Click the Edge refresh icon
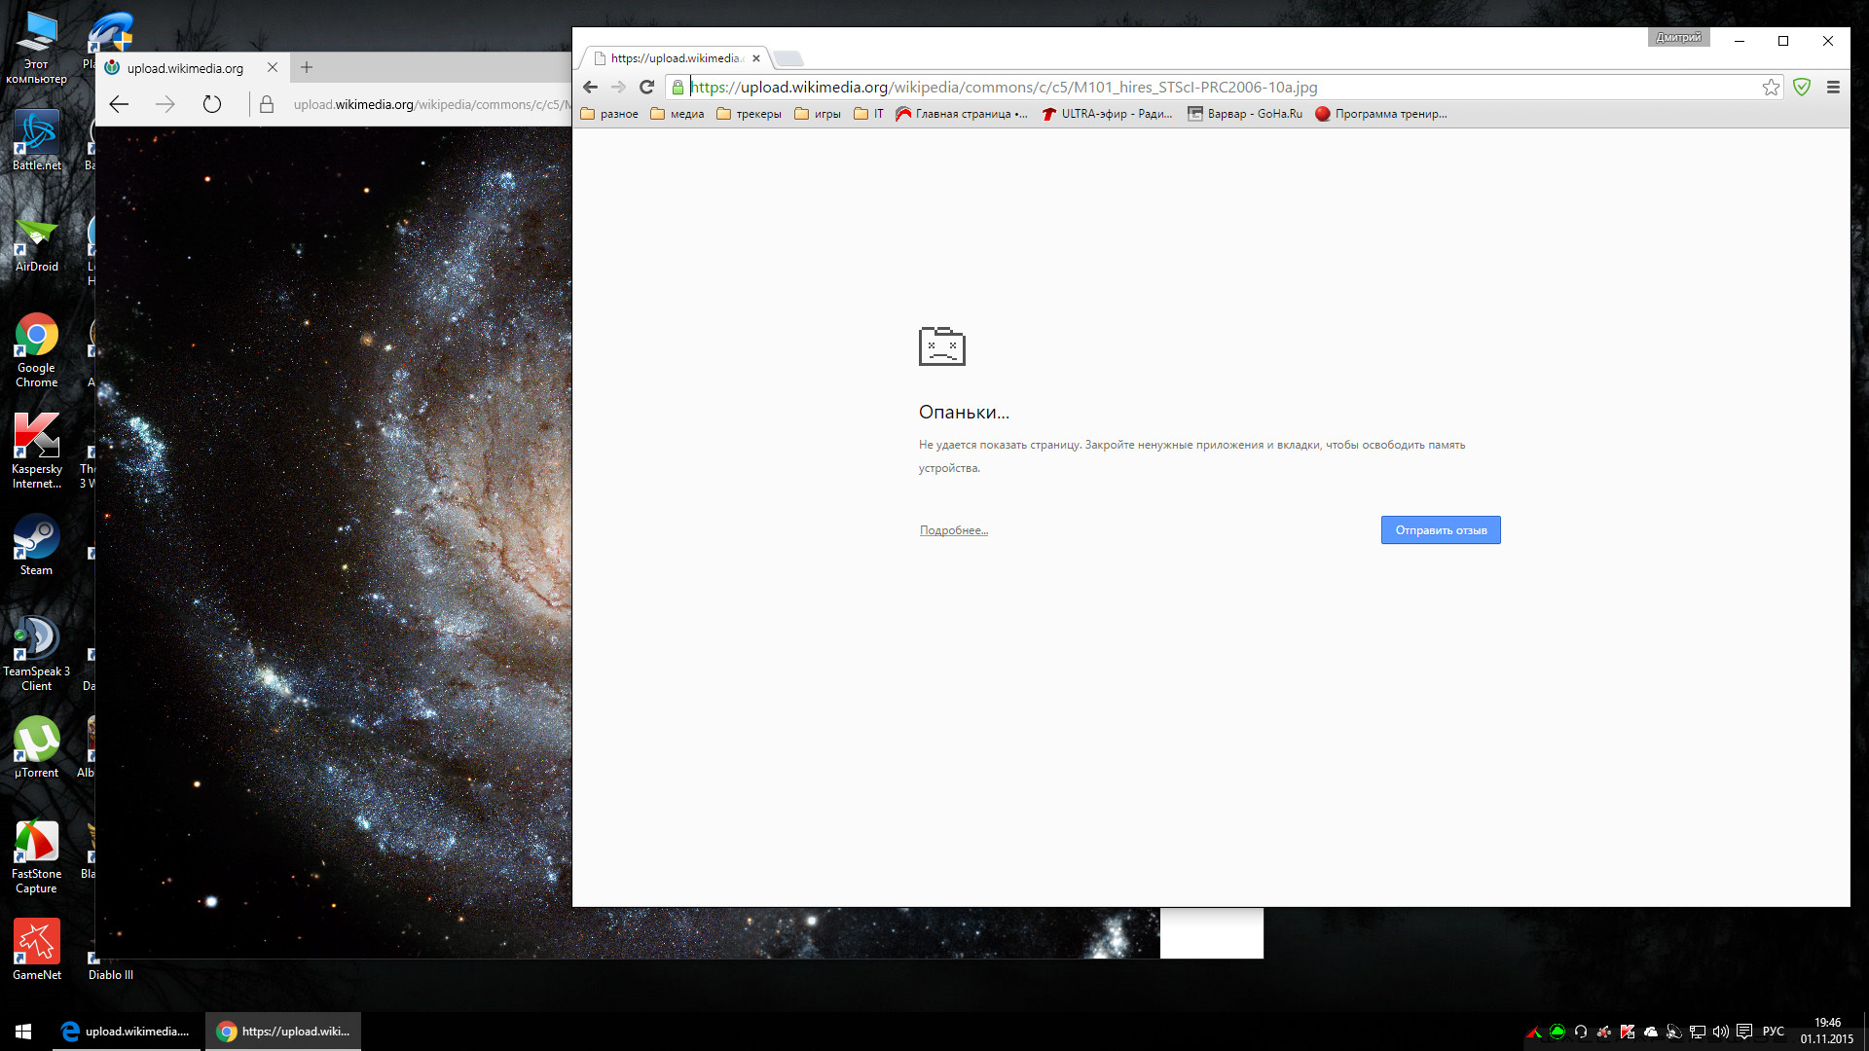 tap(211, 104)
